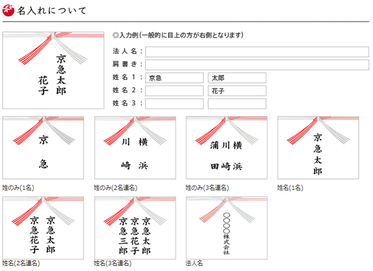Click the 姓のみ(1名) caption text
373x271 pixels.
[x=18, y=188]
